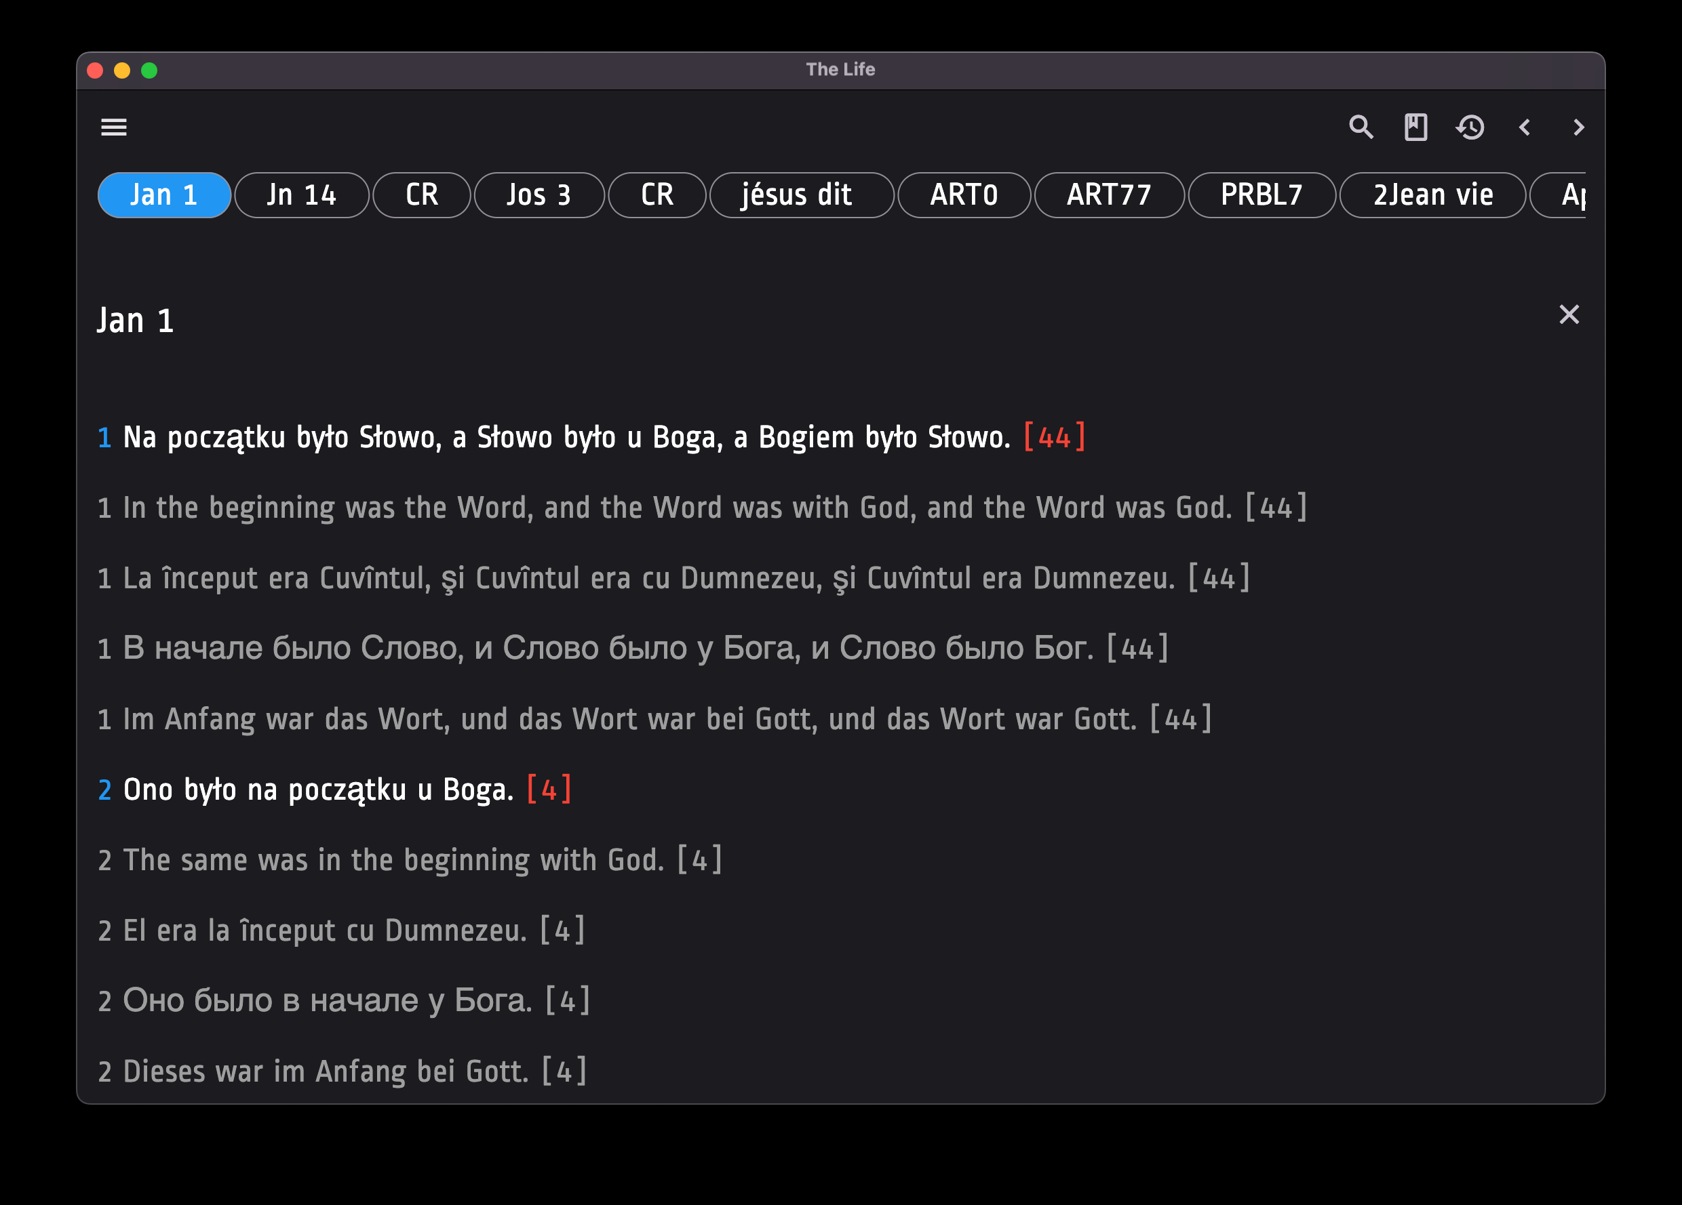Click blue verse number 1
This screenshot has height=1205, width=1682.
[x=104, y=438]
